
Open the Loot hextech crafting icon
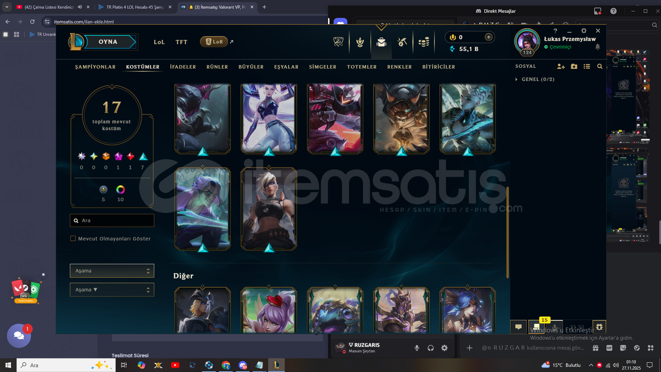(x=402, y=42)
